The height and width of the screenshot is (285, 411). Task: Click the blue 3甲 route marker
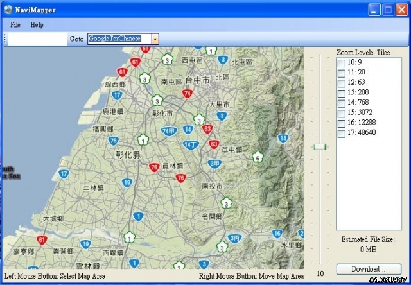coord(214,164)
